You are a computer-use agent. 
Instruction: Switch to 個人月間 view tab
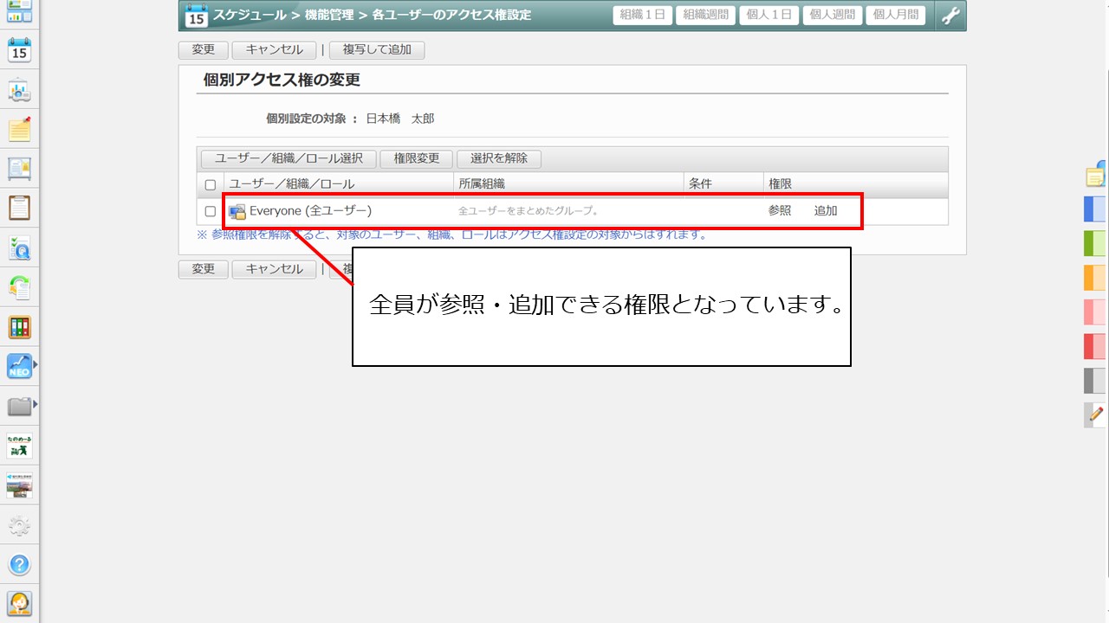(x=895, y=15)
